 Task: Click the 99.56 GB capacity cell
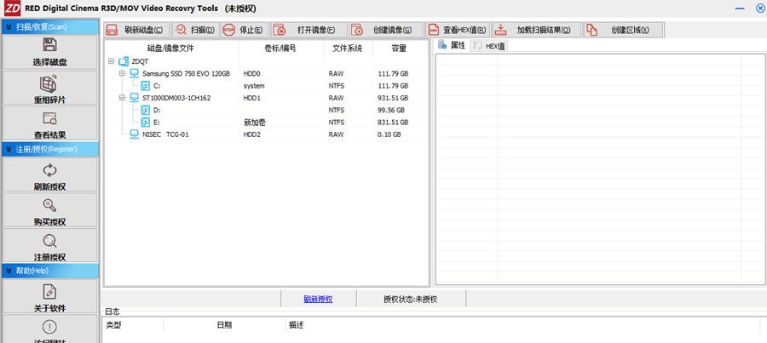tap(391, 110)
